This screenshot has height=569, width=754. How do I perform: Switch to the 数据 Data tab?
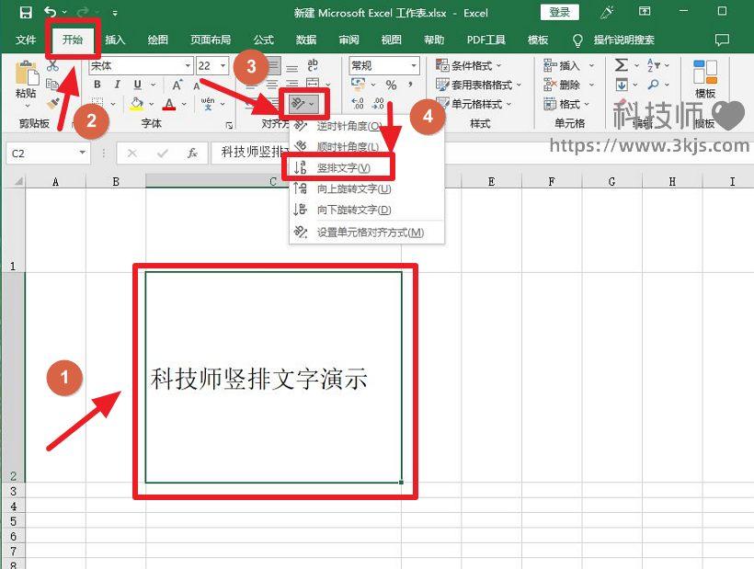pyautogui.click(x=306, y=40)
